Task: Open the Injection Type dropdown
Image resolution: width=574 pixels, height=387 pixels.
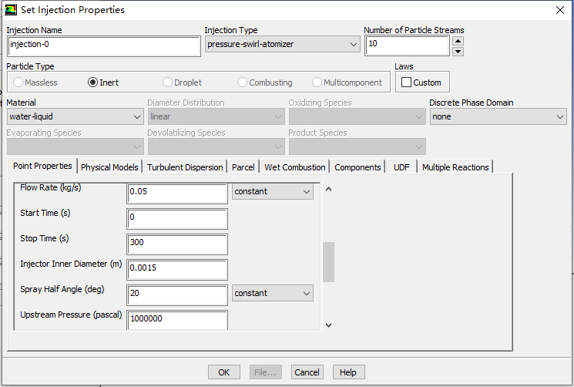Action: click(x=283, y=45)
